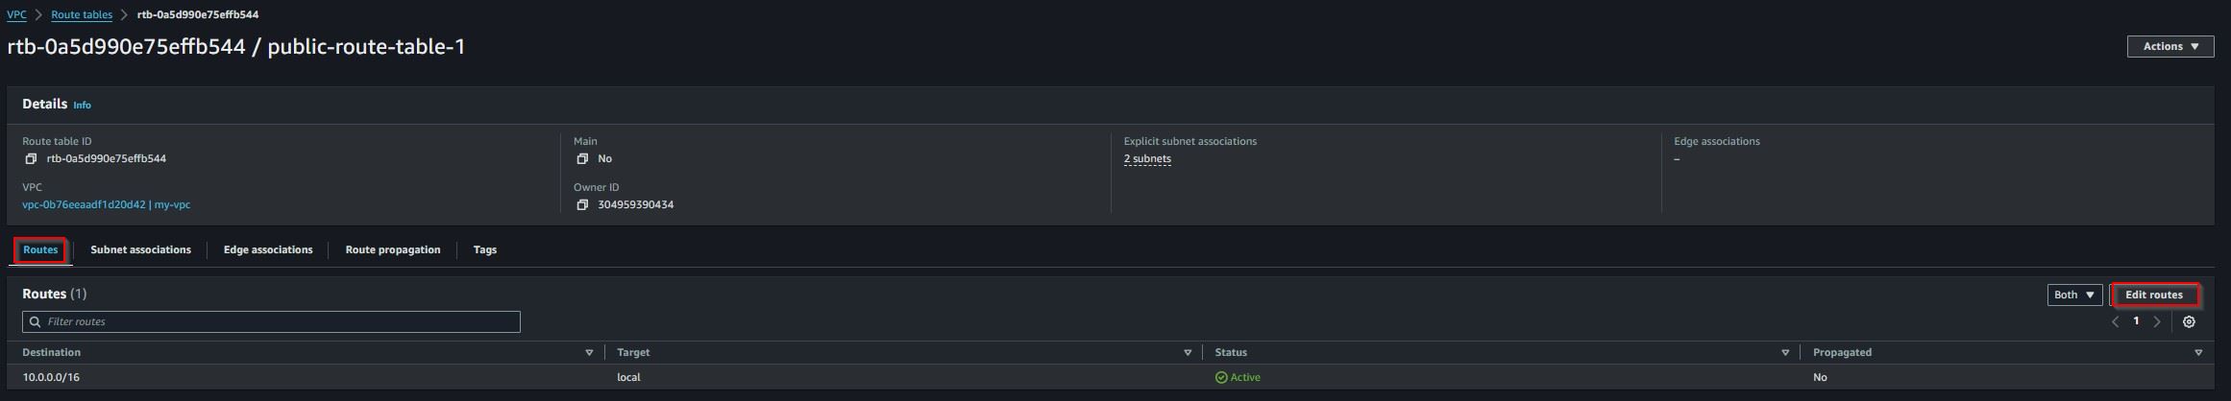Go to previous routes page arrow

[x=2115, y=322]
